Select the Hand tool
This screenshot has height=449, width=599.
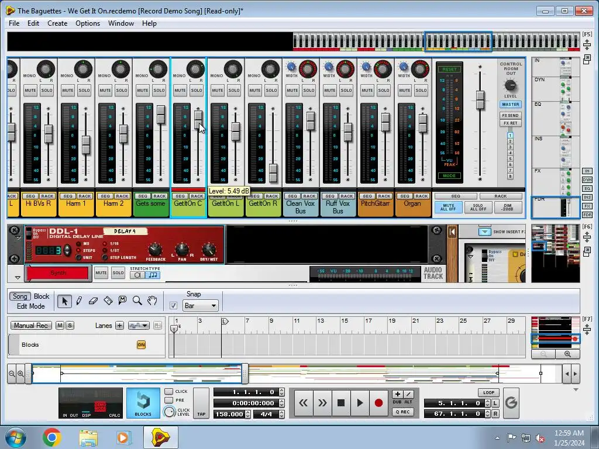[152, 301]
